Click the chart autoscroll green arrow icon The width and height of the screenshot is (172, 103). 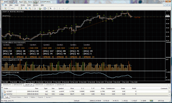21,8
